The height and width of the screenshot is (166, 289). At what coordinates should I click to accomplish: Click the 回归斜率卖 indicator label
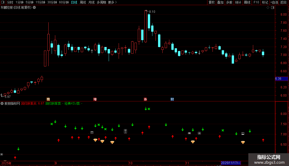pos(54,103)
